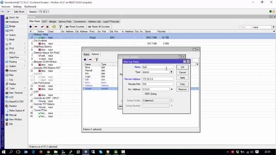The height and width of the screenshot is (155, 276).
Task: Switch to the Rules tab in Logging
Action: pyautogui.click(x=86, y=54)
